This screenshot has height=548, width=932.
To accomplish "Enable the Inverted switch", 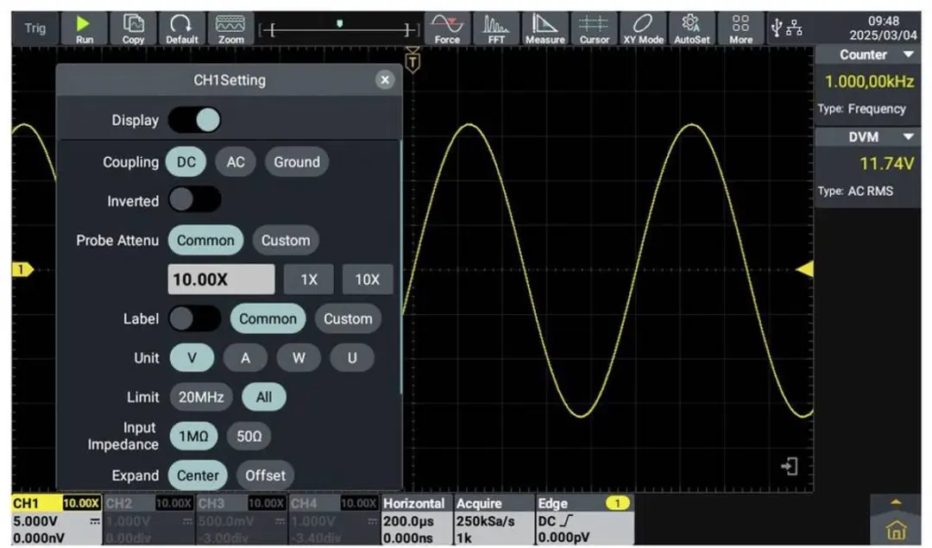I will tap(194, 200).
